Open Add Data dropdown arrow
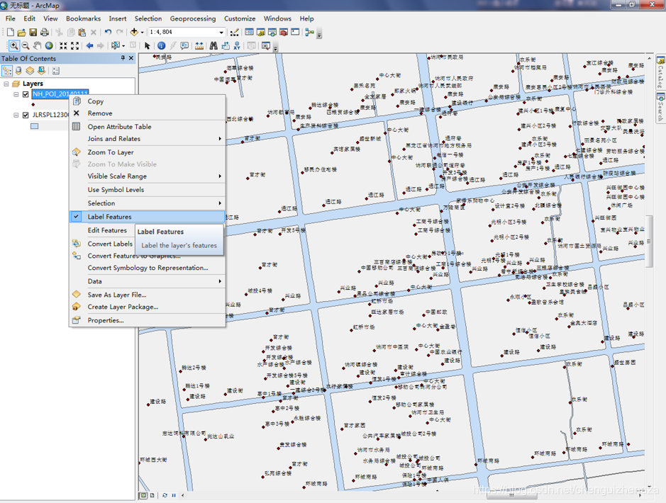This screenshot has width=666, height=503. [x=142, y=32]
